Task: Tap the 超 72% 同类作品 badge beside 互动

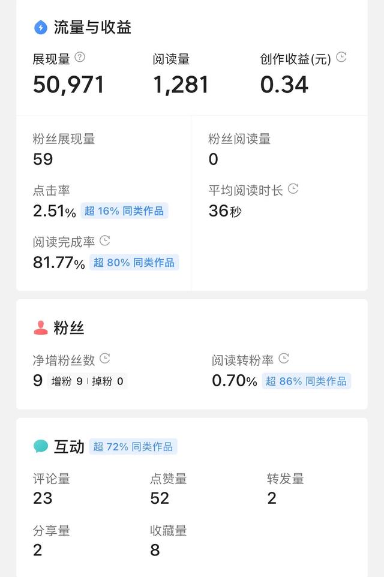Action: point(133,447)
